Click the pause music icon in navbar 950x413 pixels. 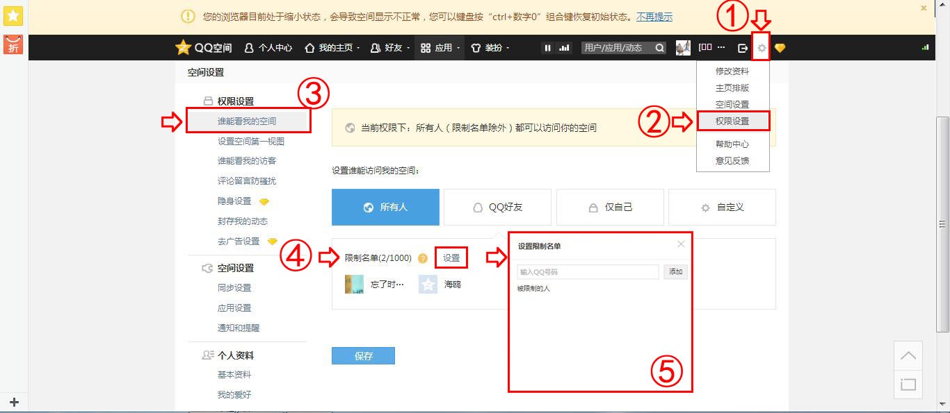point(547,48)
